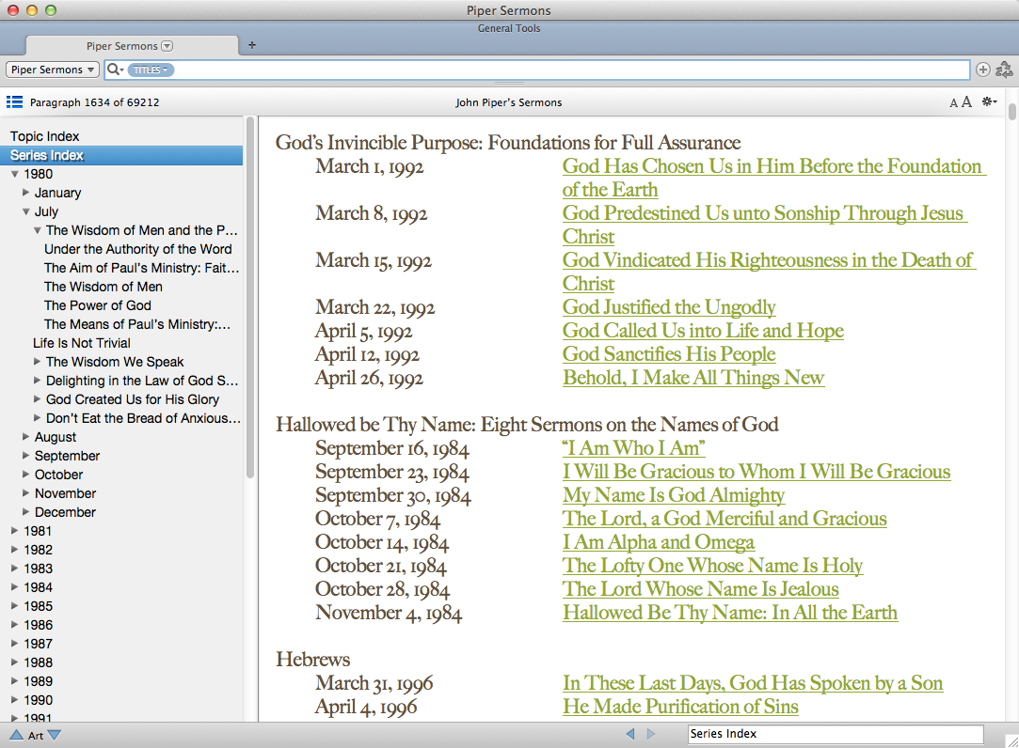Click the recycle icon beside search field
The image size is (1019, 748).
coord(1003,70)
